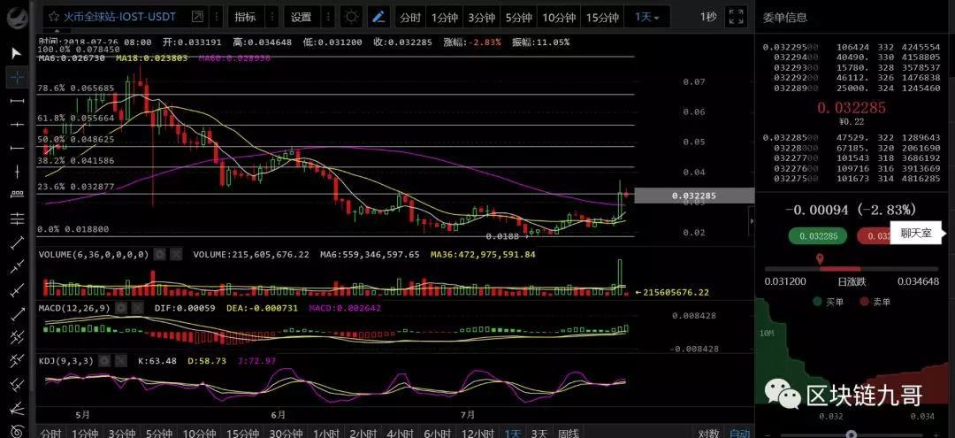
Task: Click the 委单信息 panel header
Action: [784, 17]
